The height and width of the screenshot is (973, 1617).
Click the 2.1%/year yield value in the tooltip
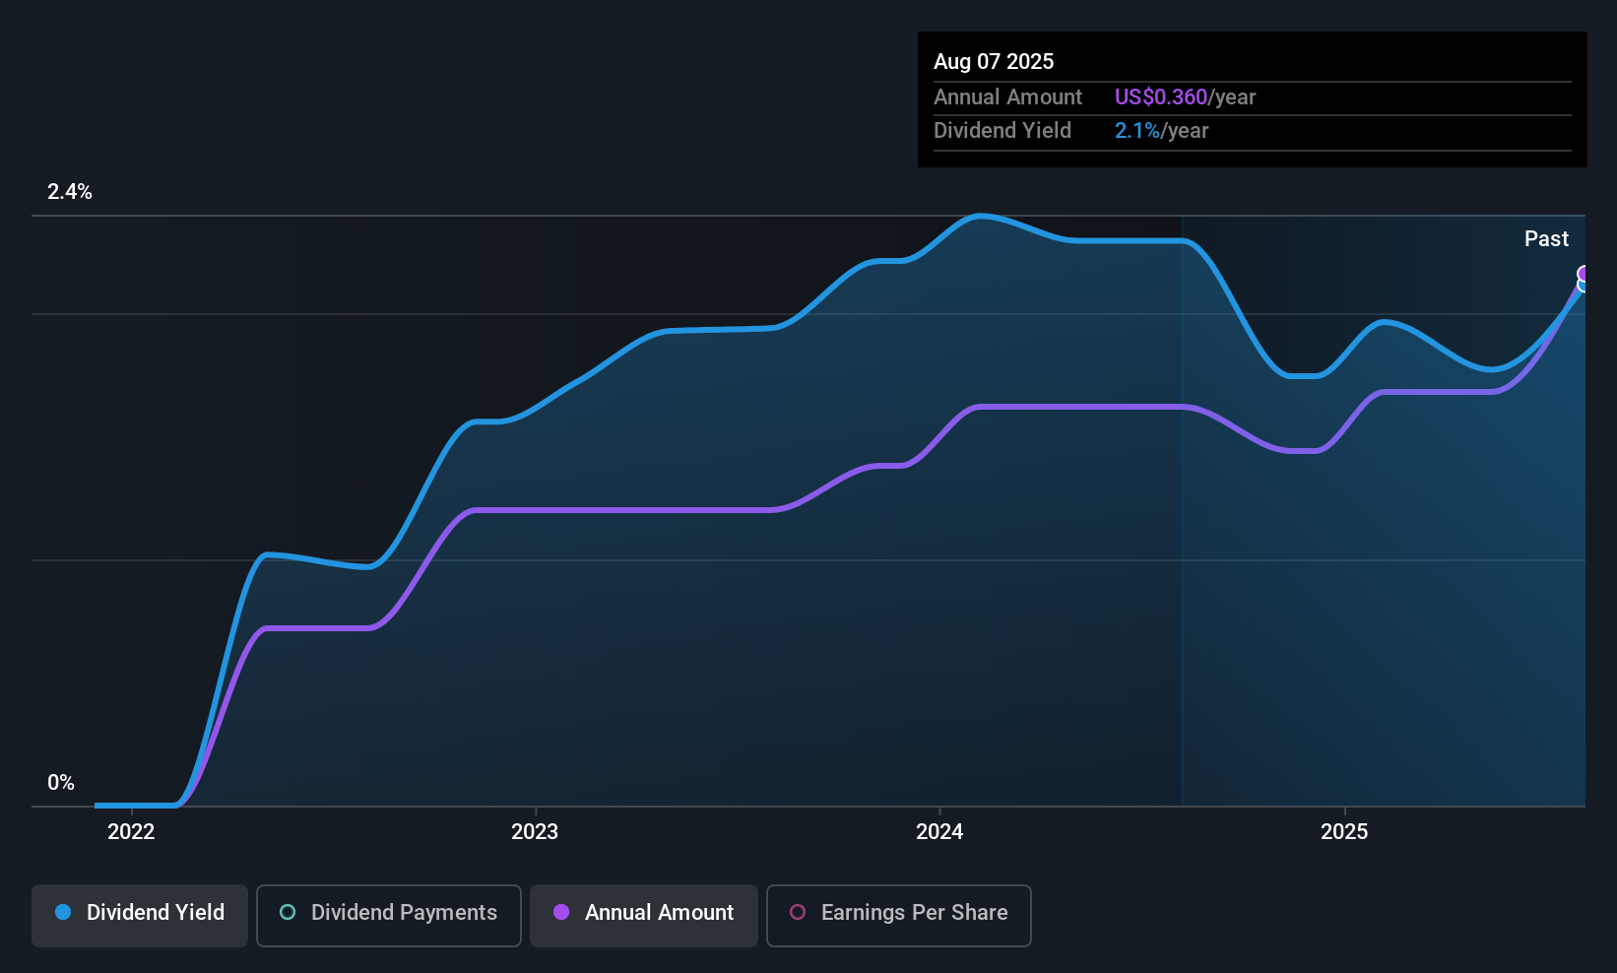(x=1161, y=131)
